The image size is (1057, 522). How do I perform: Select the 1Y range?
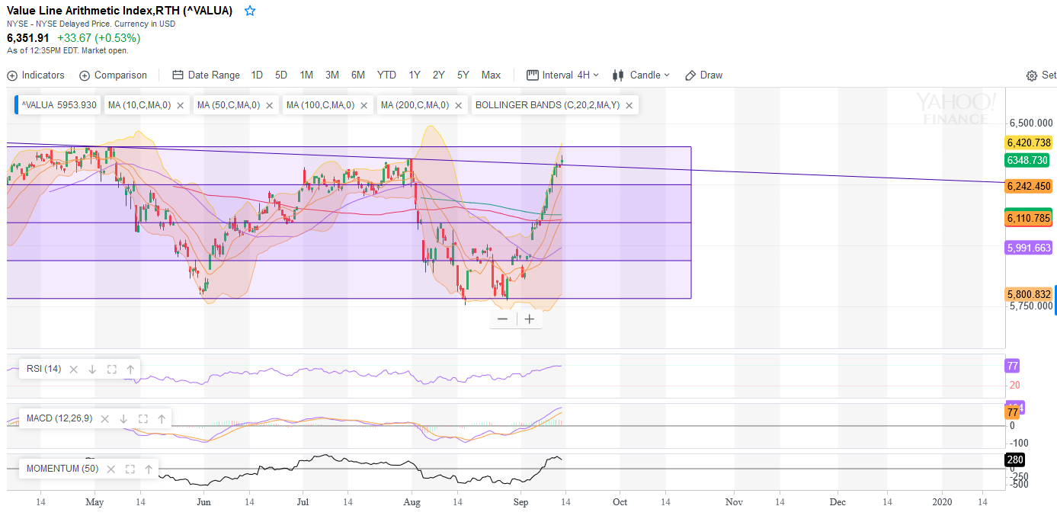415,75
